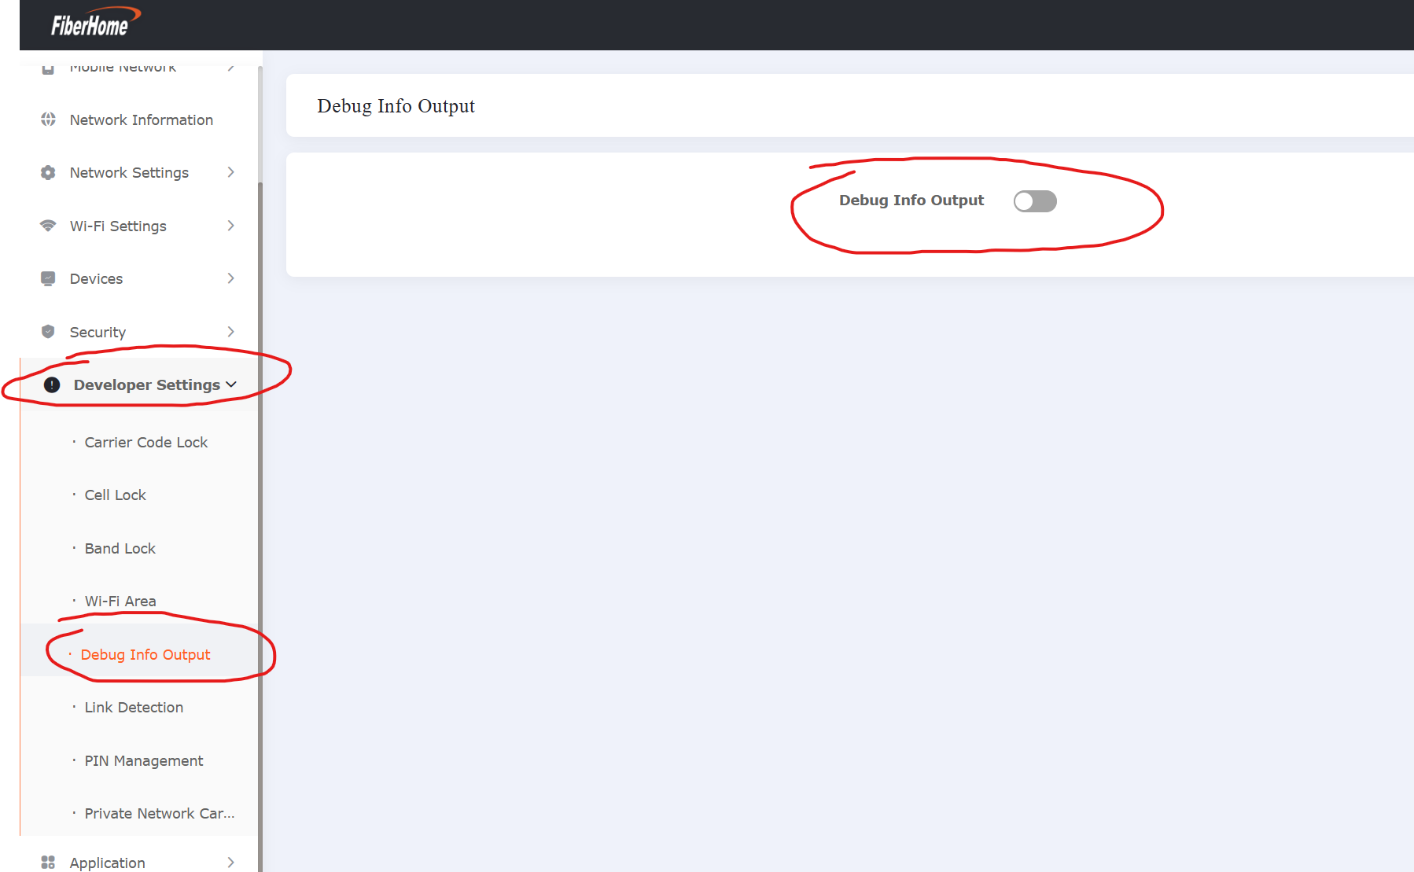Click the Network Settings gear icon
The image size is (1414, 872).
(48, 173)
